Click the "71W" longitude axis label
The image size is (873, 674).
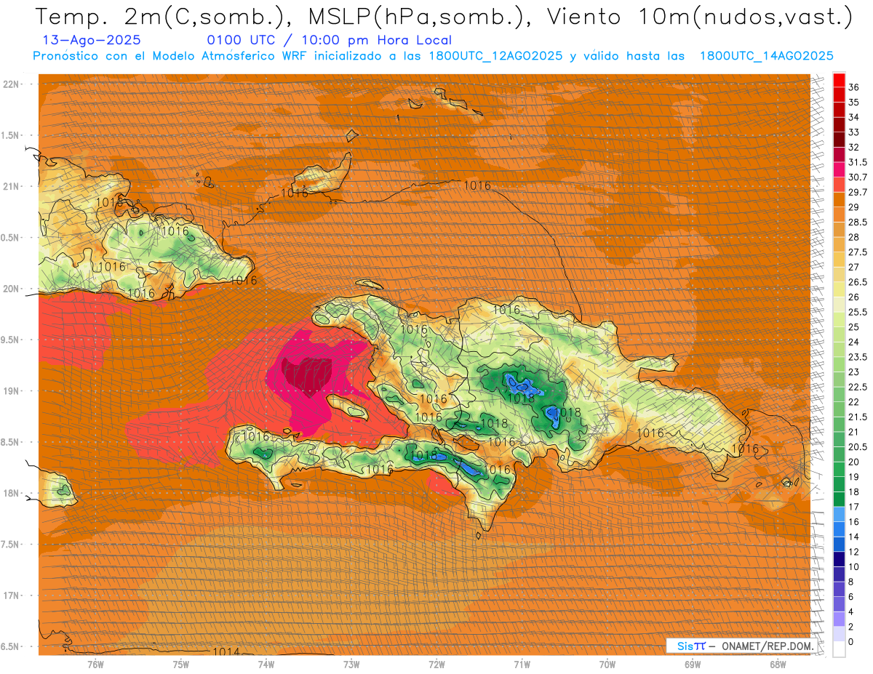point(522,664)
